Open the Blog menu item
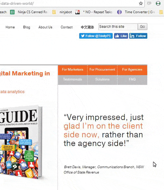Image resolution: width=164 pixels, height=190 pixels. [26, 27]
